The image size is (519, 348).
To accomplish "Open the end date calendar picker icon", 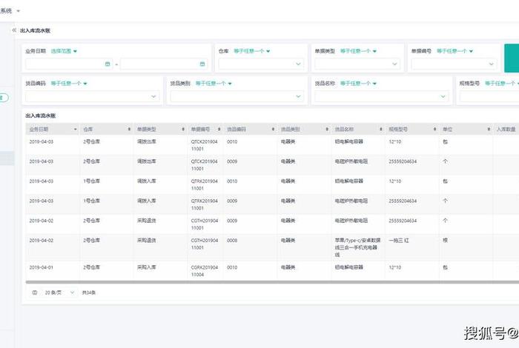I will point(202,64).
